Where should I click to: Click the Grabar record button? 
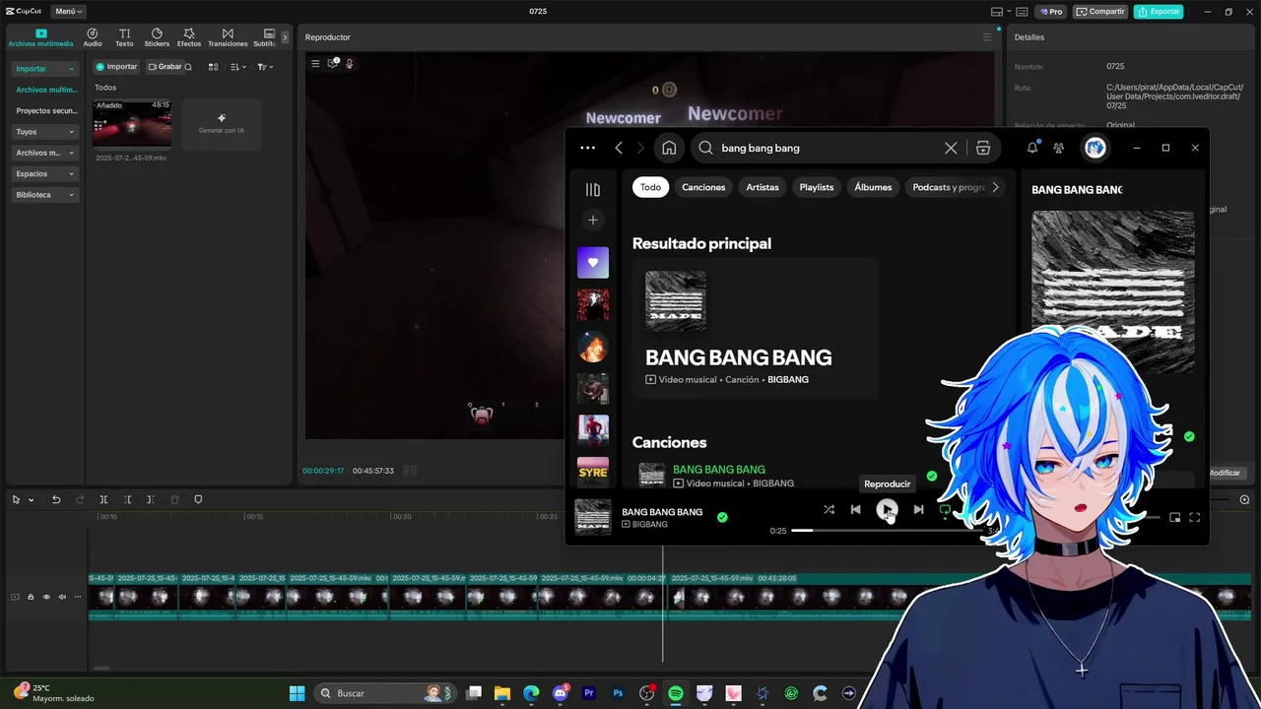(165, 67)
